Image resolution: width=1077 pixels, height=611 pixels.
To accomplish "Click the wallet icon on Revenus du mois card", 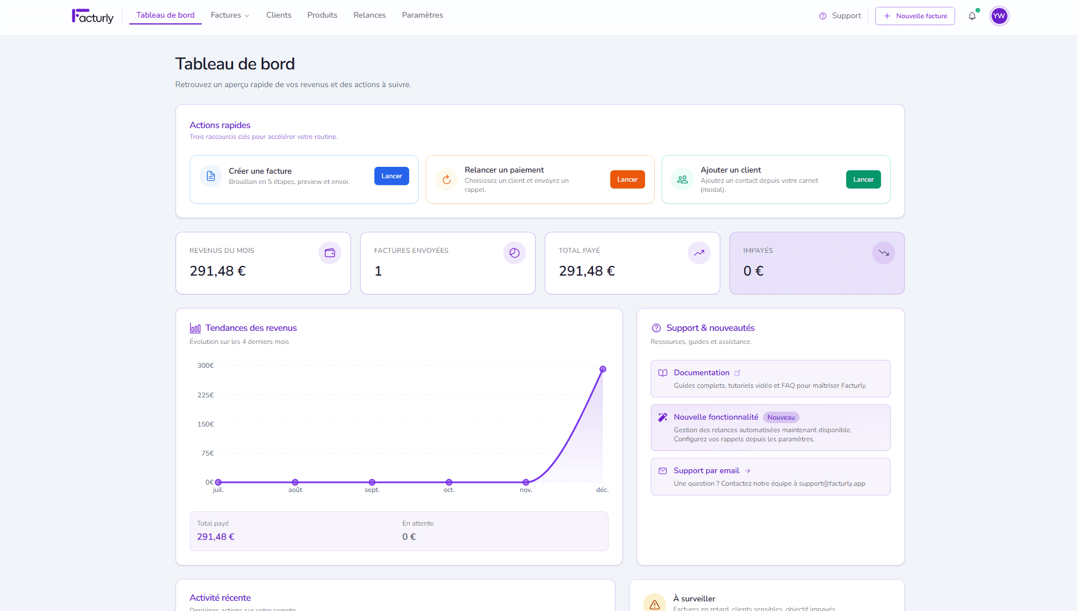I will click(x=329, y=253).
